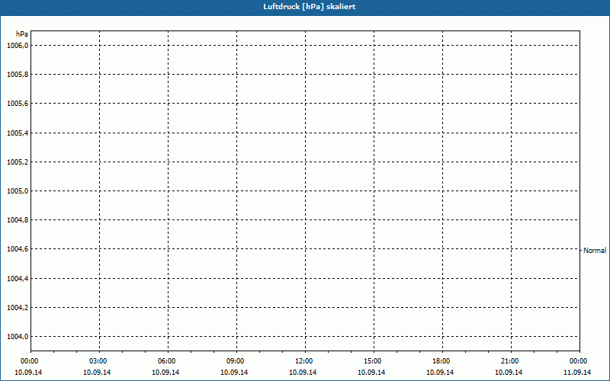Select the 1005,2 y-axis label
The width and height of the screenshot is (610, 381).
[x=17, y=162]
